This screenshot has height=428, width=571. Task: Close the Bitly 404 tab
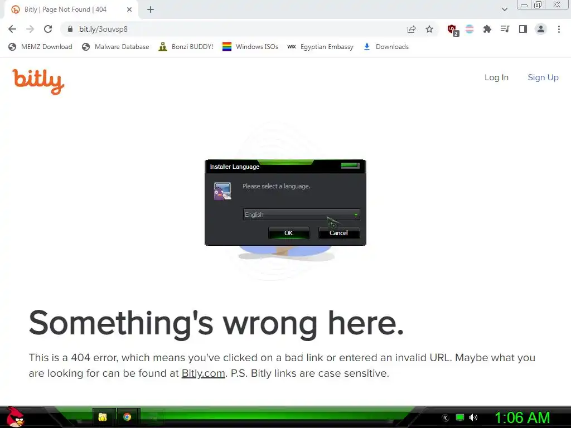click(x=129, y=9)
